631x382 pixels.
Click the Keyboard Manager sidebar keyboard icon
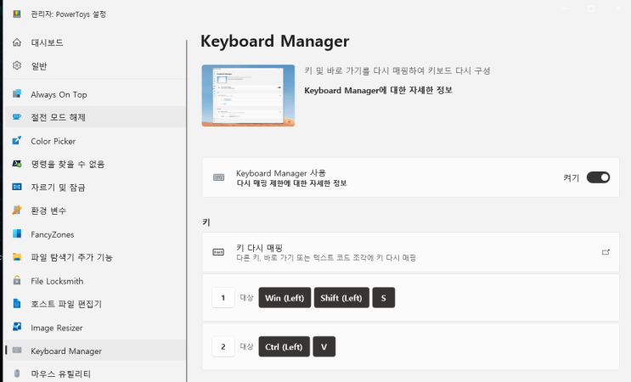(x=16, y=351)
